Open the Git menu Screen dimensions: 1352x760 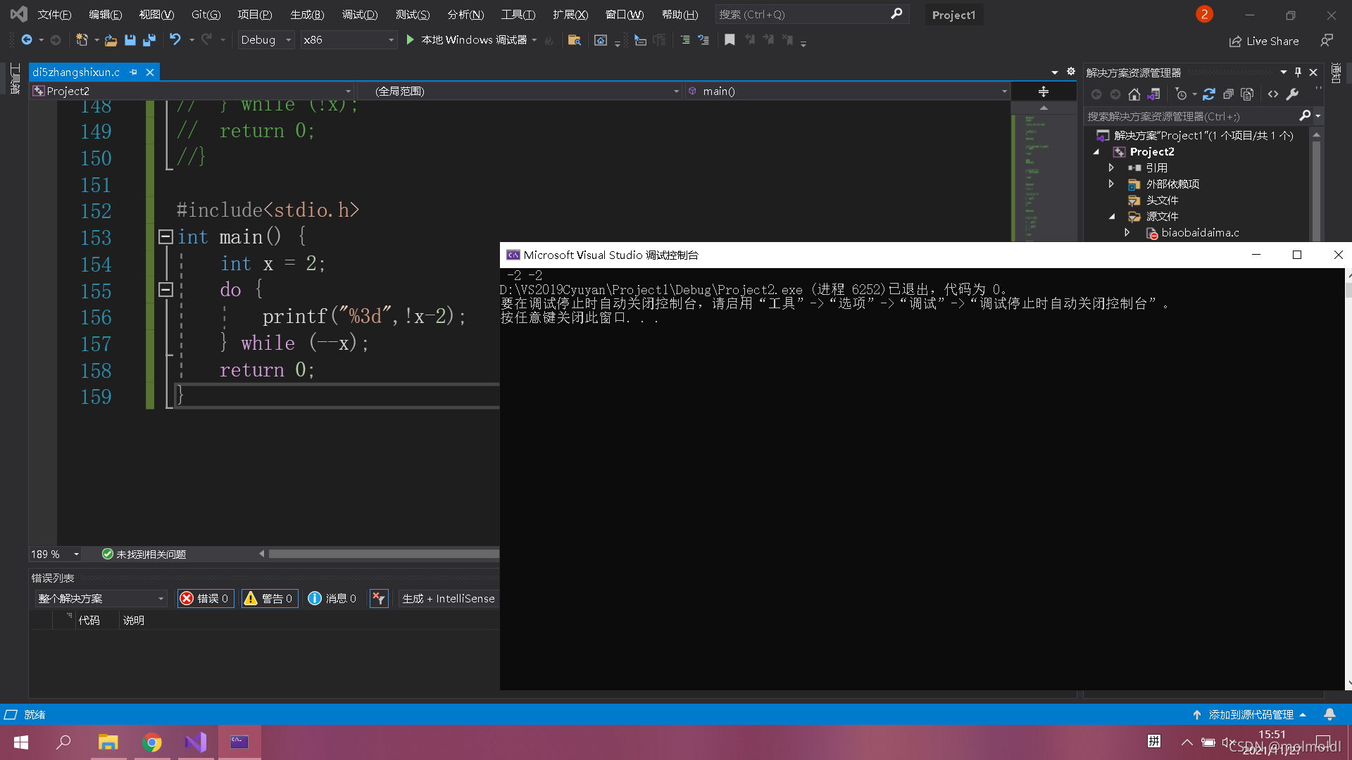pyautogui.click(x=206, y=14)
